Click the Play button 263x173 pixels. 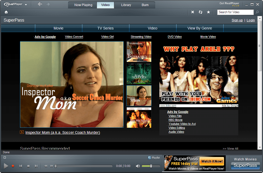click(6, 166)
